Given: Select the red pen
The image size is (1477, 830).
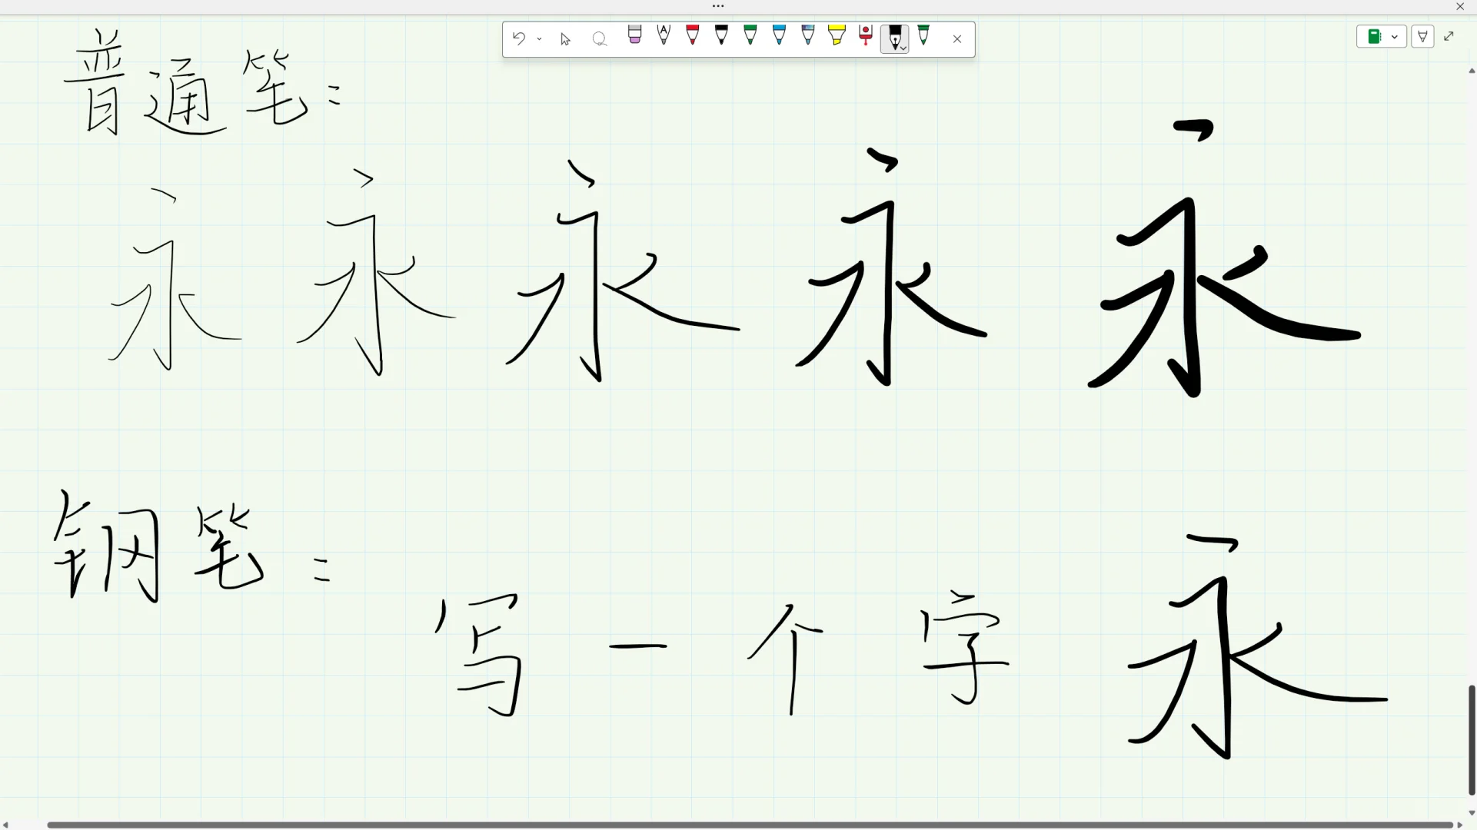Looking at the screenshot, I should [692, 38].
